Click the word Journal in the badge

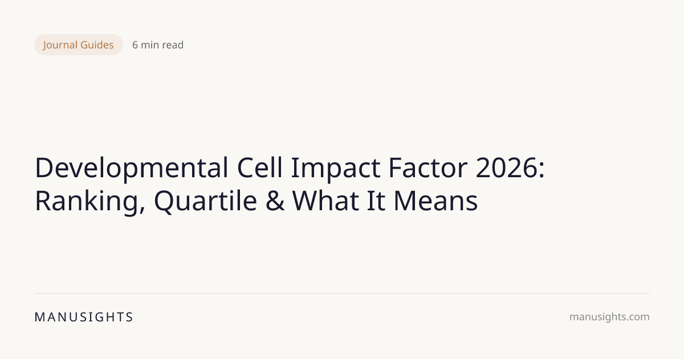pos(61,45)
